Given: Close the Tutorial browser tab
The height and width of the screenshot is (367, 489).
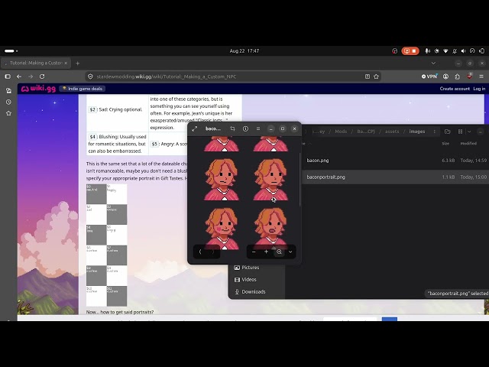Looking at the screenshot, I should coord(66,63).
